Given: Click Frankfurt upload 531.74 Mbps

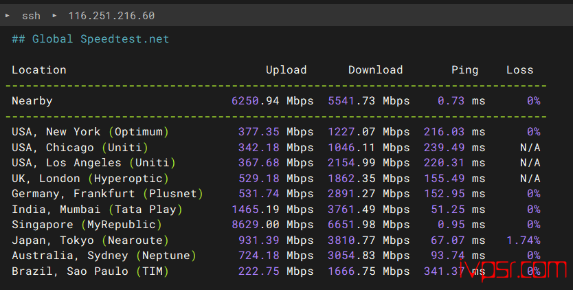Looking at the screenshot, I should [276, 194].
